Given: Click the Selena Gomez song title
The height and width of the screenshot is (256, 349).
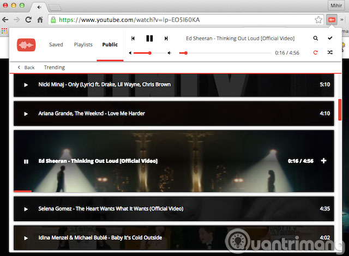Looking at the screenshot, I should (x=111, y=209).
